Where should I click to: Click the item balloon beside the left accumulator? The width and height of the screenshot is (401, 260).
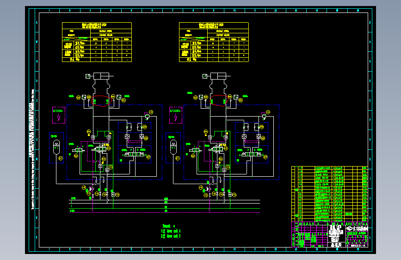coord(61,158)
